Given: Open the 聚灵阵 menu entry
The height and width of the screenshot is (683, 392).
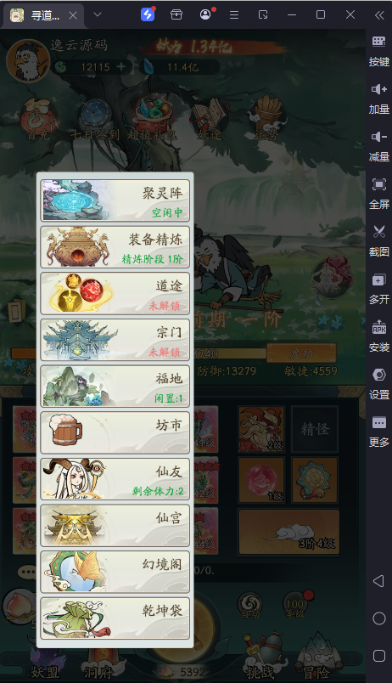Looking at the screenshot, I should coord(115,200).
